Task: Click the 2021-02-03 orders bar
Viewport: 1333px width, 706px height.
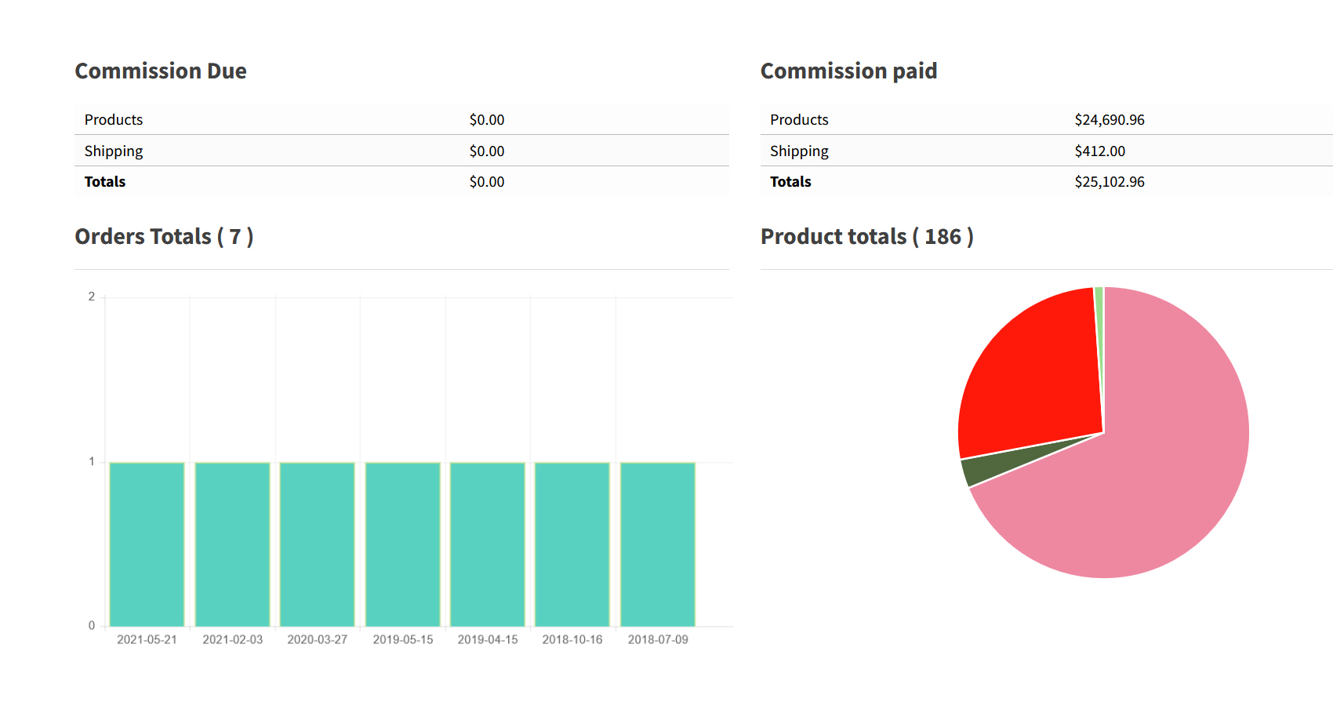Action: coord(232,544)
